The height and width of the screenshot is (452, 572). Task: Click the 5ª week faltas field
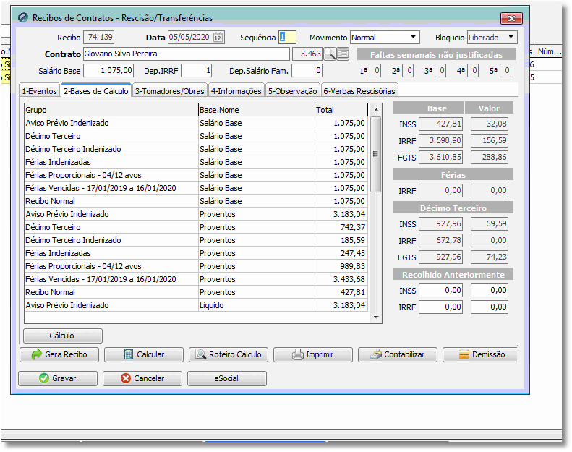(505, 70)
